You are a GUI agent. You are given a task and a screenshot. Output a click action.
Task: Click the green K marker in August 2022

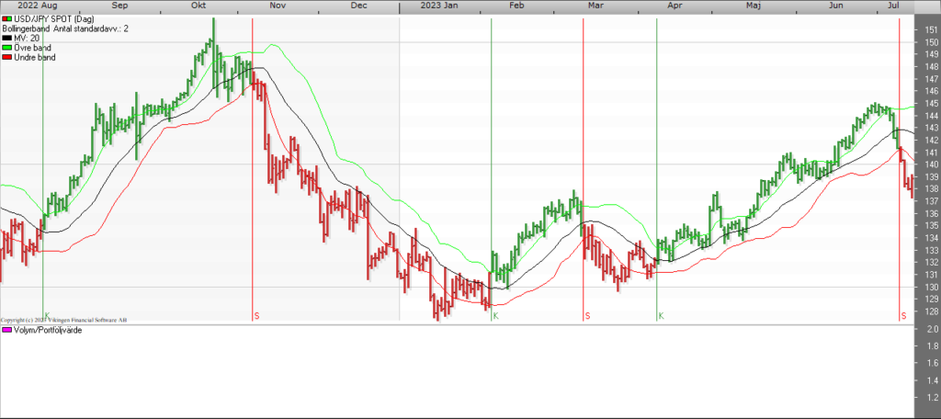tap(46, 316)
